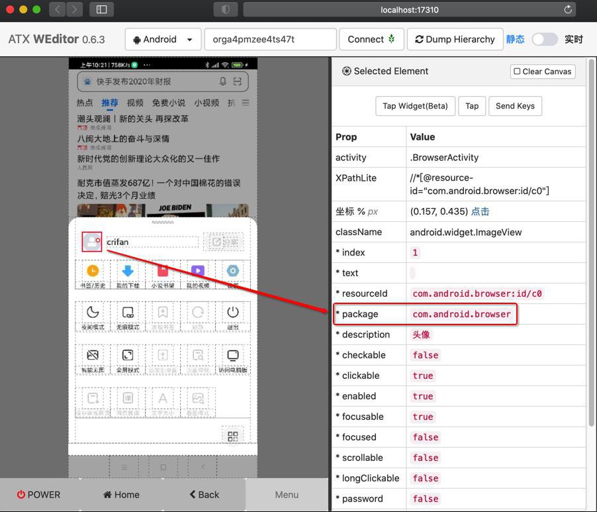Click the Safari sidebar toggle icon

coord(102,9)
